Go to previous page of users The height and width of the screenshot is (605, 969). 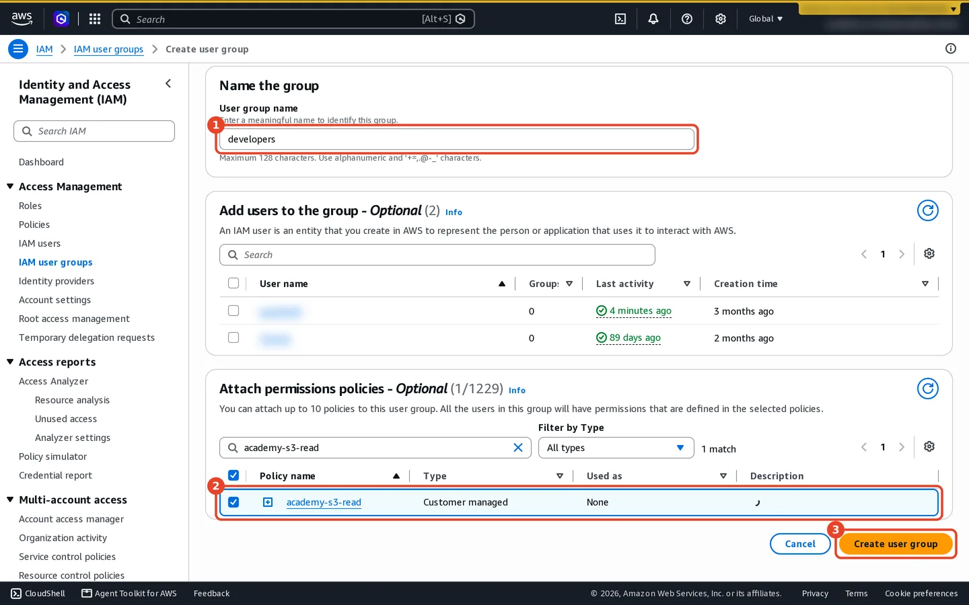tap(864, 254)
